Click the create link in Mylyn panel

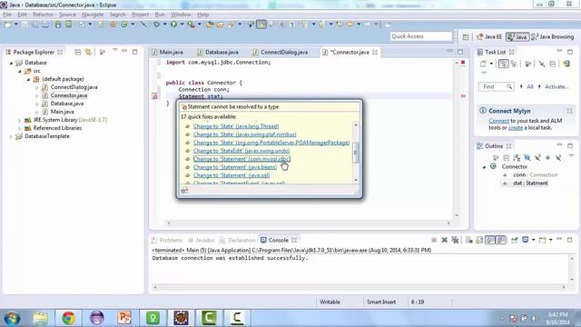[x=516, y=127]
